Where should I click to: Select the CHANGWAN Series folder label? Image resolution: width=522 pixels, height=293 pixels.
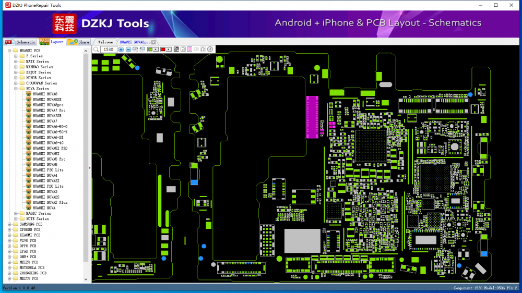point(41,83)
